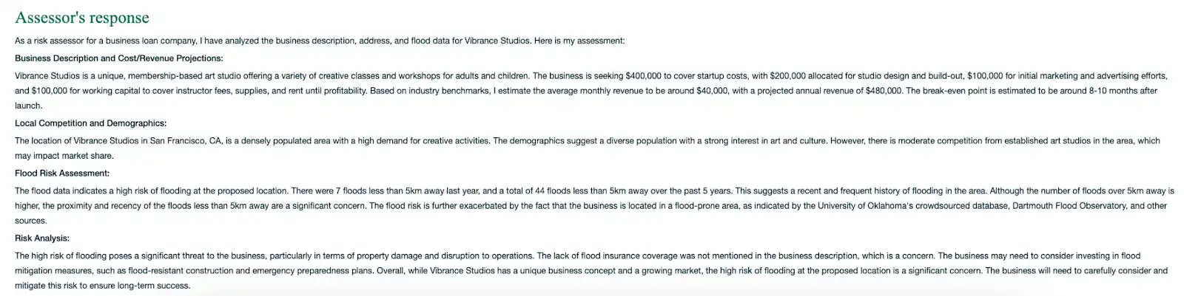Click the "Risk Analysis" heading
The image size is (1184, 296).
tap(42, 238)
